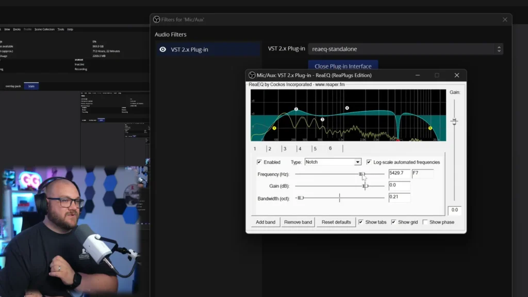Image resolution: width=528 pixels, height=297 pixels.
Task: Switch to overlay pack dock tab
Action: tap(13, 86)
